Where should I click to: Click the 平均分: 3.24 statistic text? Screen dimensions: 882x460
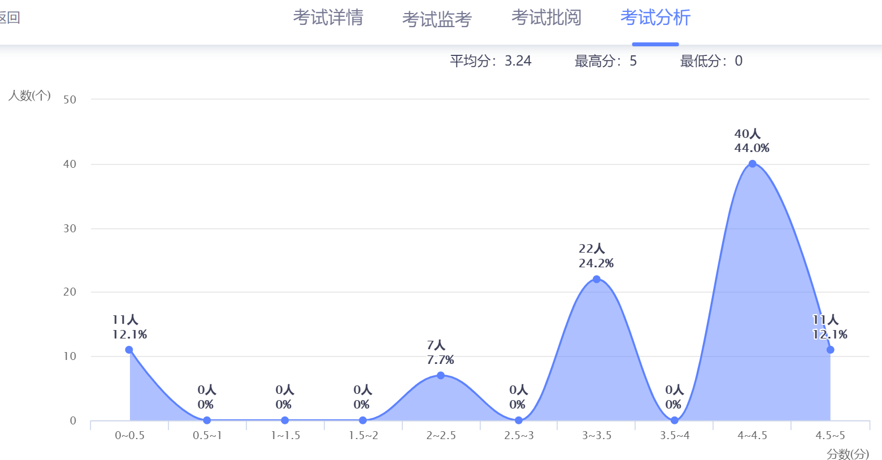[x=490, y=61]
